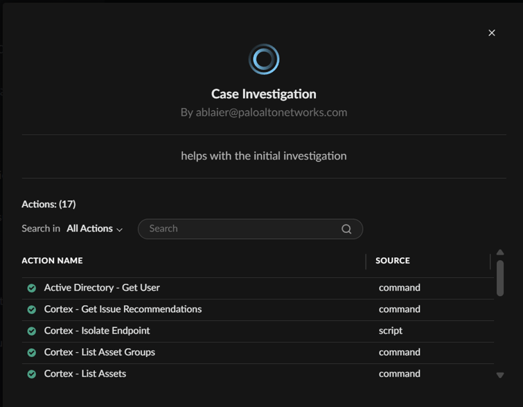Click green check icon beside Active Directory - Get User
The image size is (523, 407).
(x=31, y=288)
